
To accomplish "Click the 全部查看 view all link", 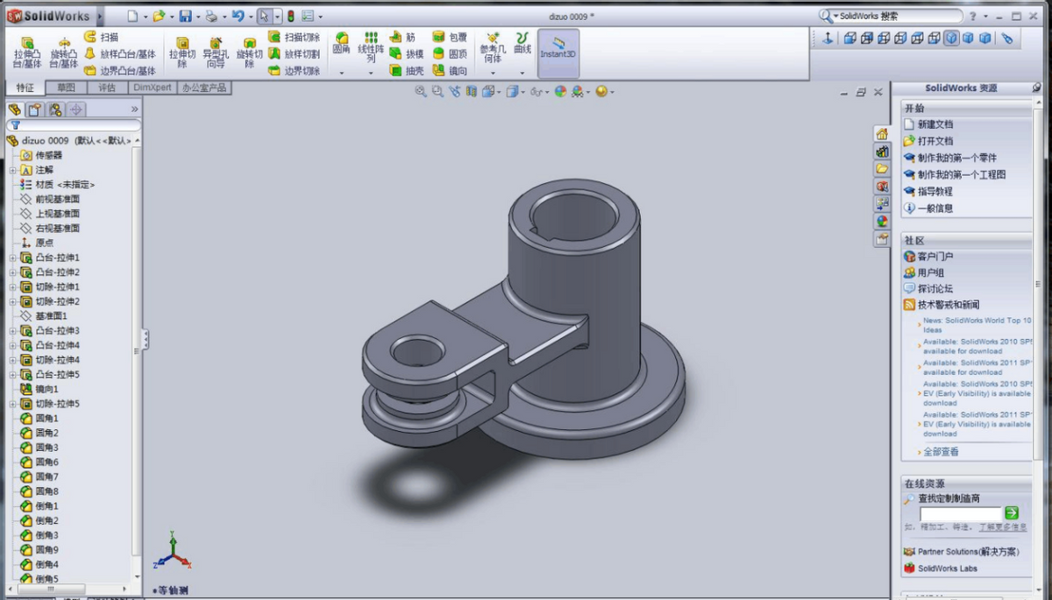I will (x=942, y=452).
